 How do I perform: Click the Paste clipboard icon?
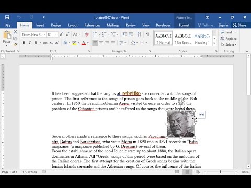(x=7, y=34)
